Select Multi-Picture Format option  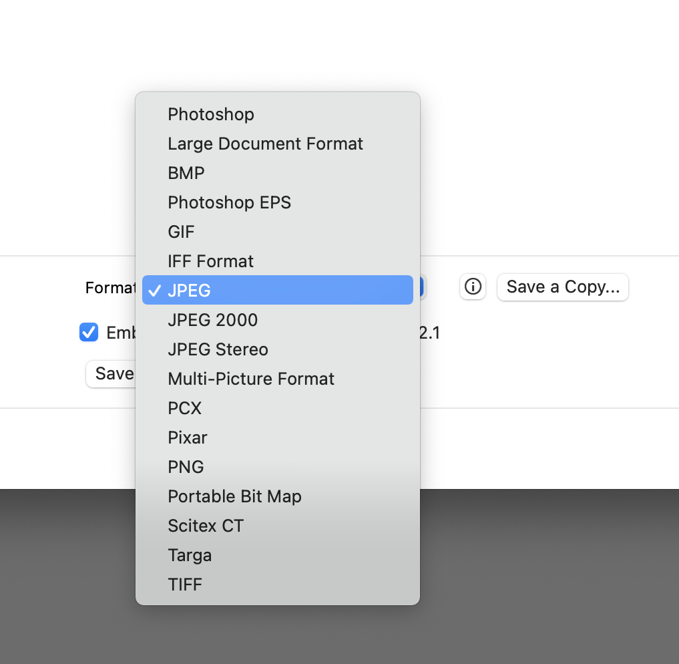click(x=251, y=379)
